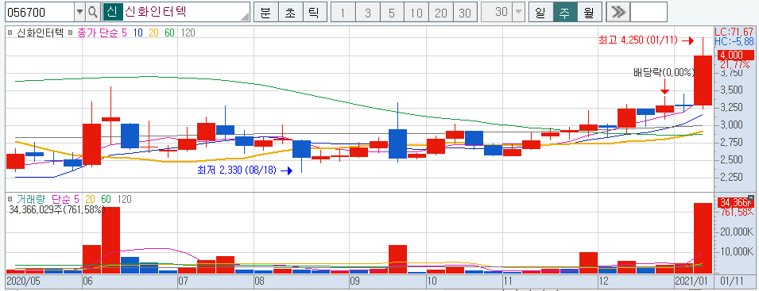
Task: Click the gray 120 price average legend
Action: click(188, 33)
